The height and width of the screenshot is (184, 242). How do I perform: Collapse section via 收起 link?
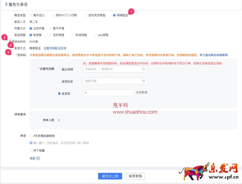click(32, 158)
